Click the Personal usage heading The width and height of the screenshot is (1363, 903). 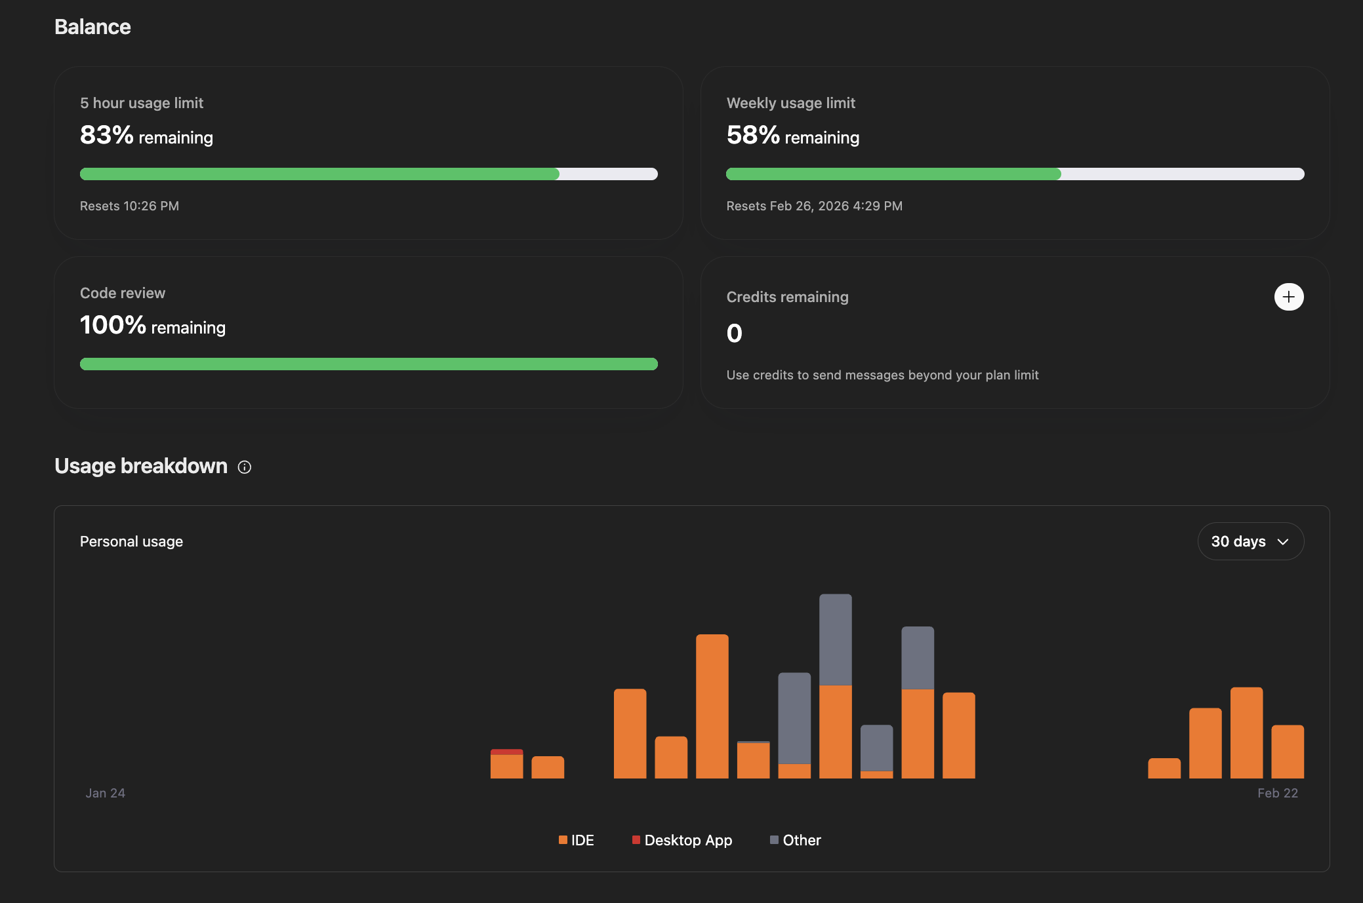pyautogui.click(x=131, y=541)
